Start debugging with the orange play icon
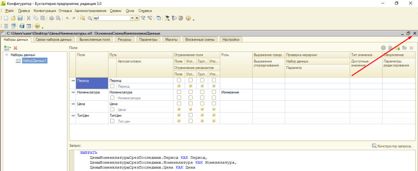418x171 pixels. (38, 27)
